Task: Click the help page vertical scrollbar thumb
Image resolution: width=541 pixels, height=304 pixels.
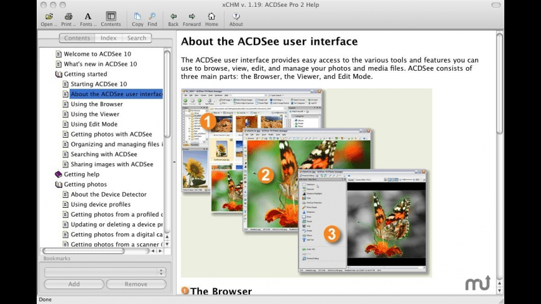Action: click(x=499, y=83)
